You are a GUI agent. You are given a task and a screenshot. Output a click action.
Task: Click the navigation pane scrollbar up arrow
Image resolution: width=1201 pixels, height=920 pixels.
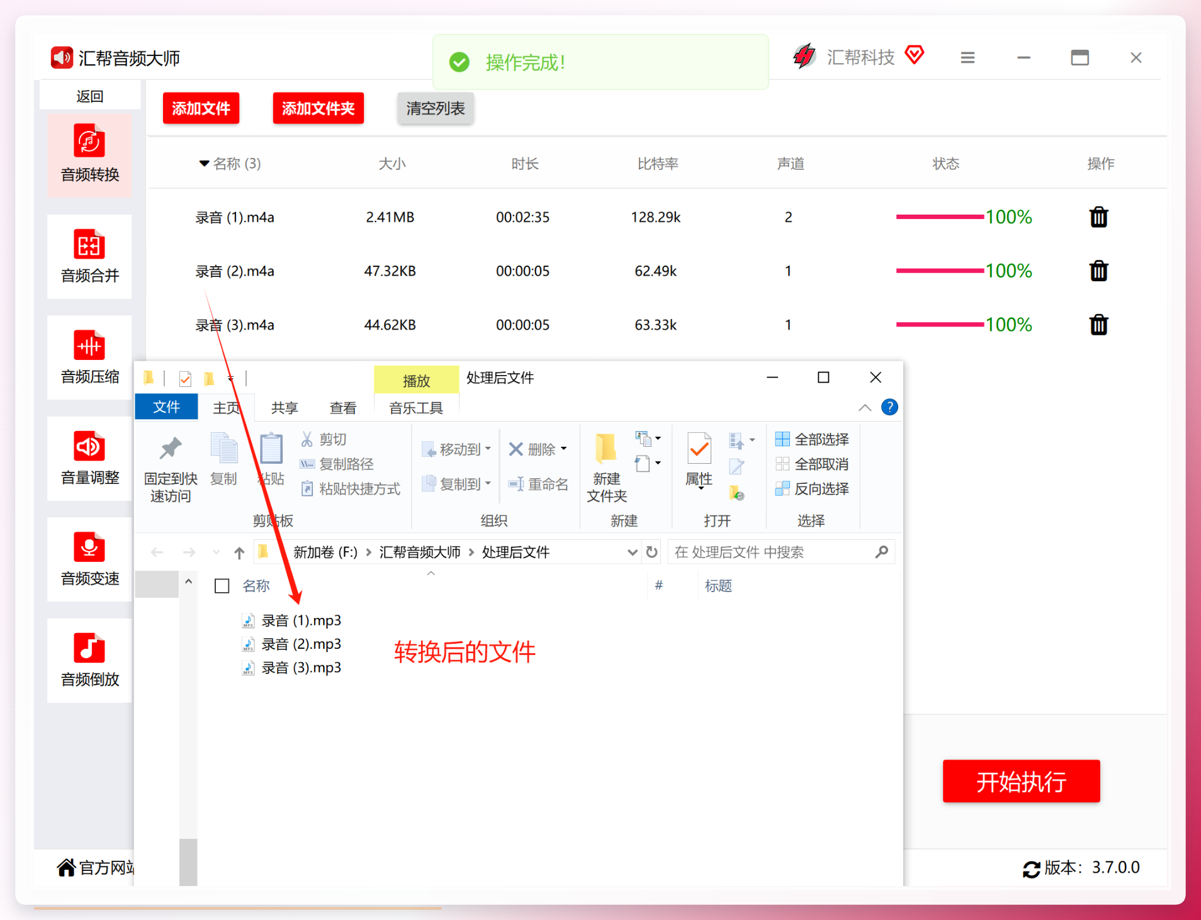point(188,581)
